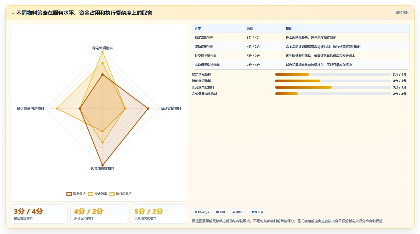The image size is (420, 234).
Task: Click table value 2分 / 4分 for 高价值易淘汰物料
Action: coord(253,65)
